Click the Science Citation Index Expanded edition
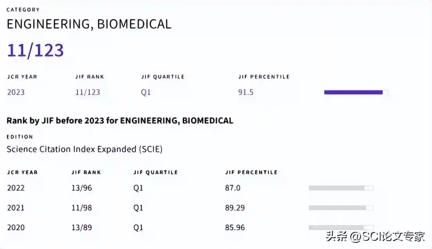The height and width of the screenshot is (249, 432). (x=85, y=149)
